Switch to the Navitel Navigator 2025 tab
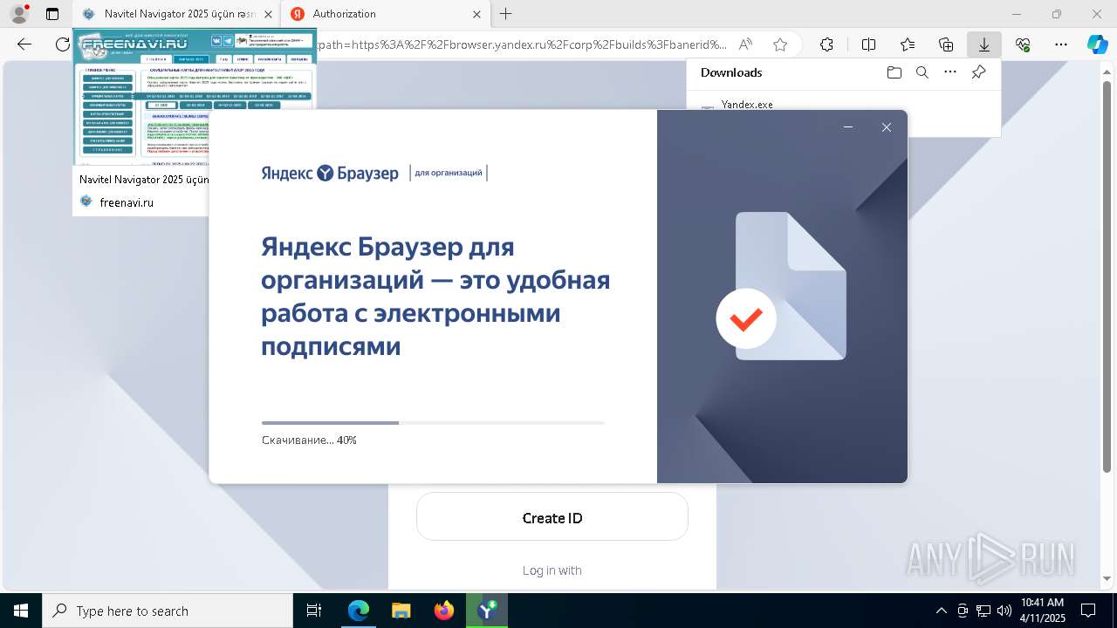The image size is (1117, 628). (175, 14)
